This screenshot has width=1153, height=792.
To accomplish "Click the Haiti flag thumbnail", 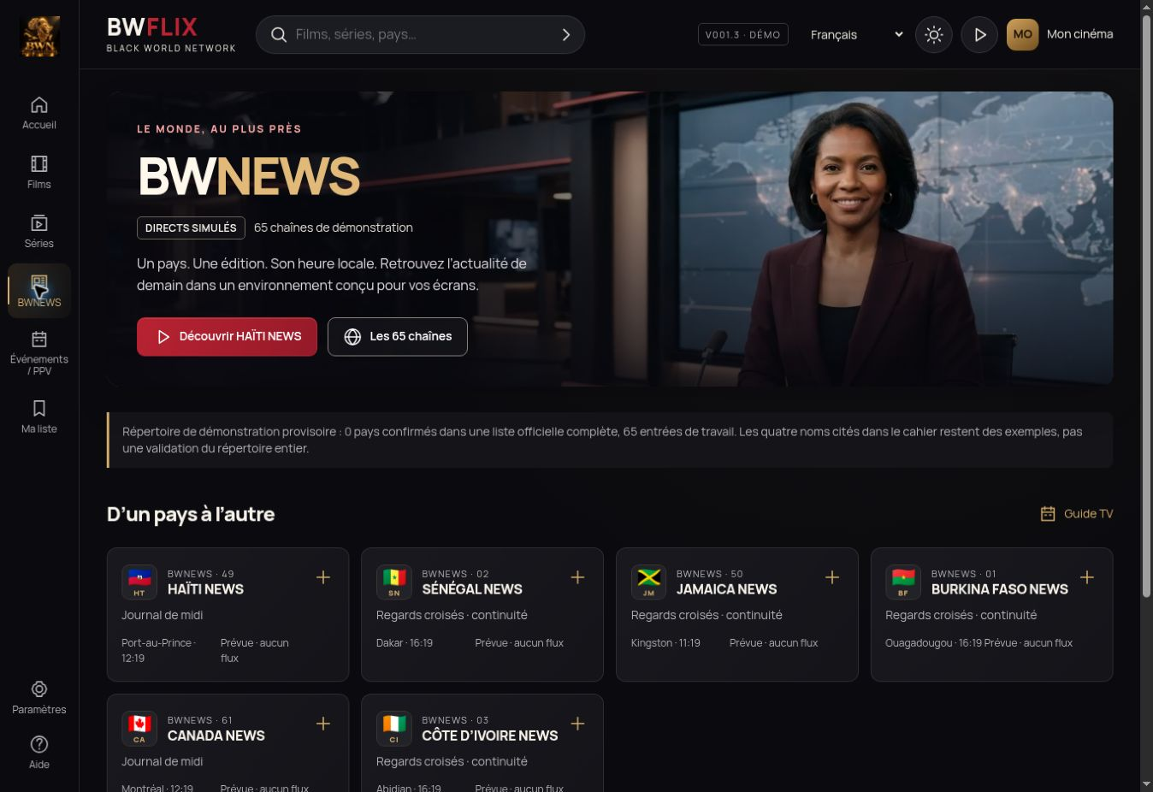I will pyautogui.click(x=139, y=582).
